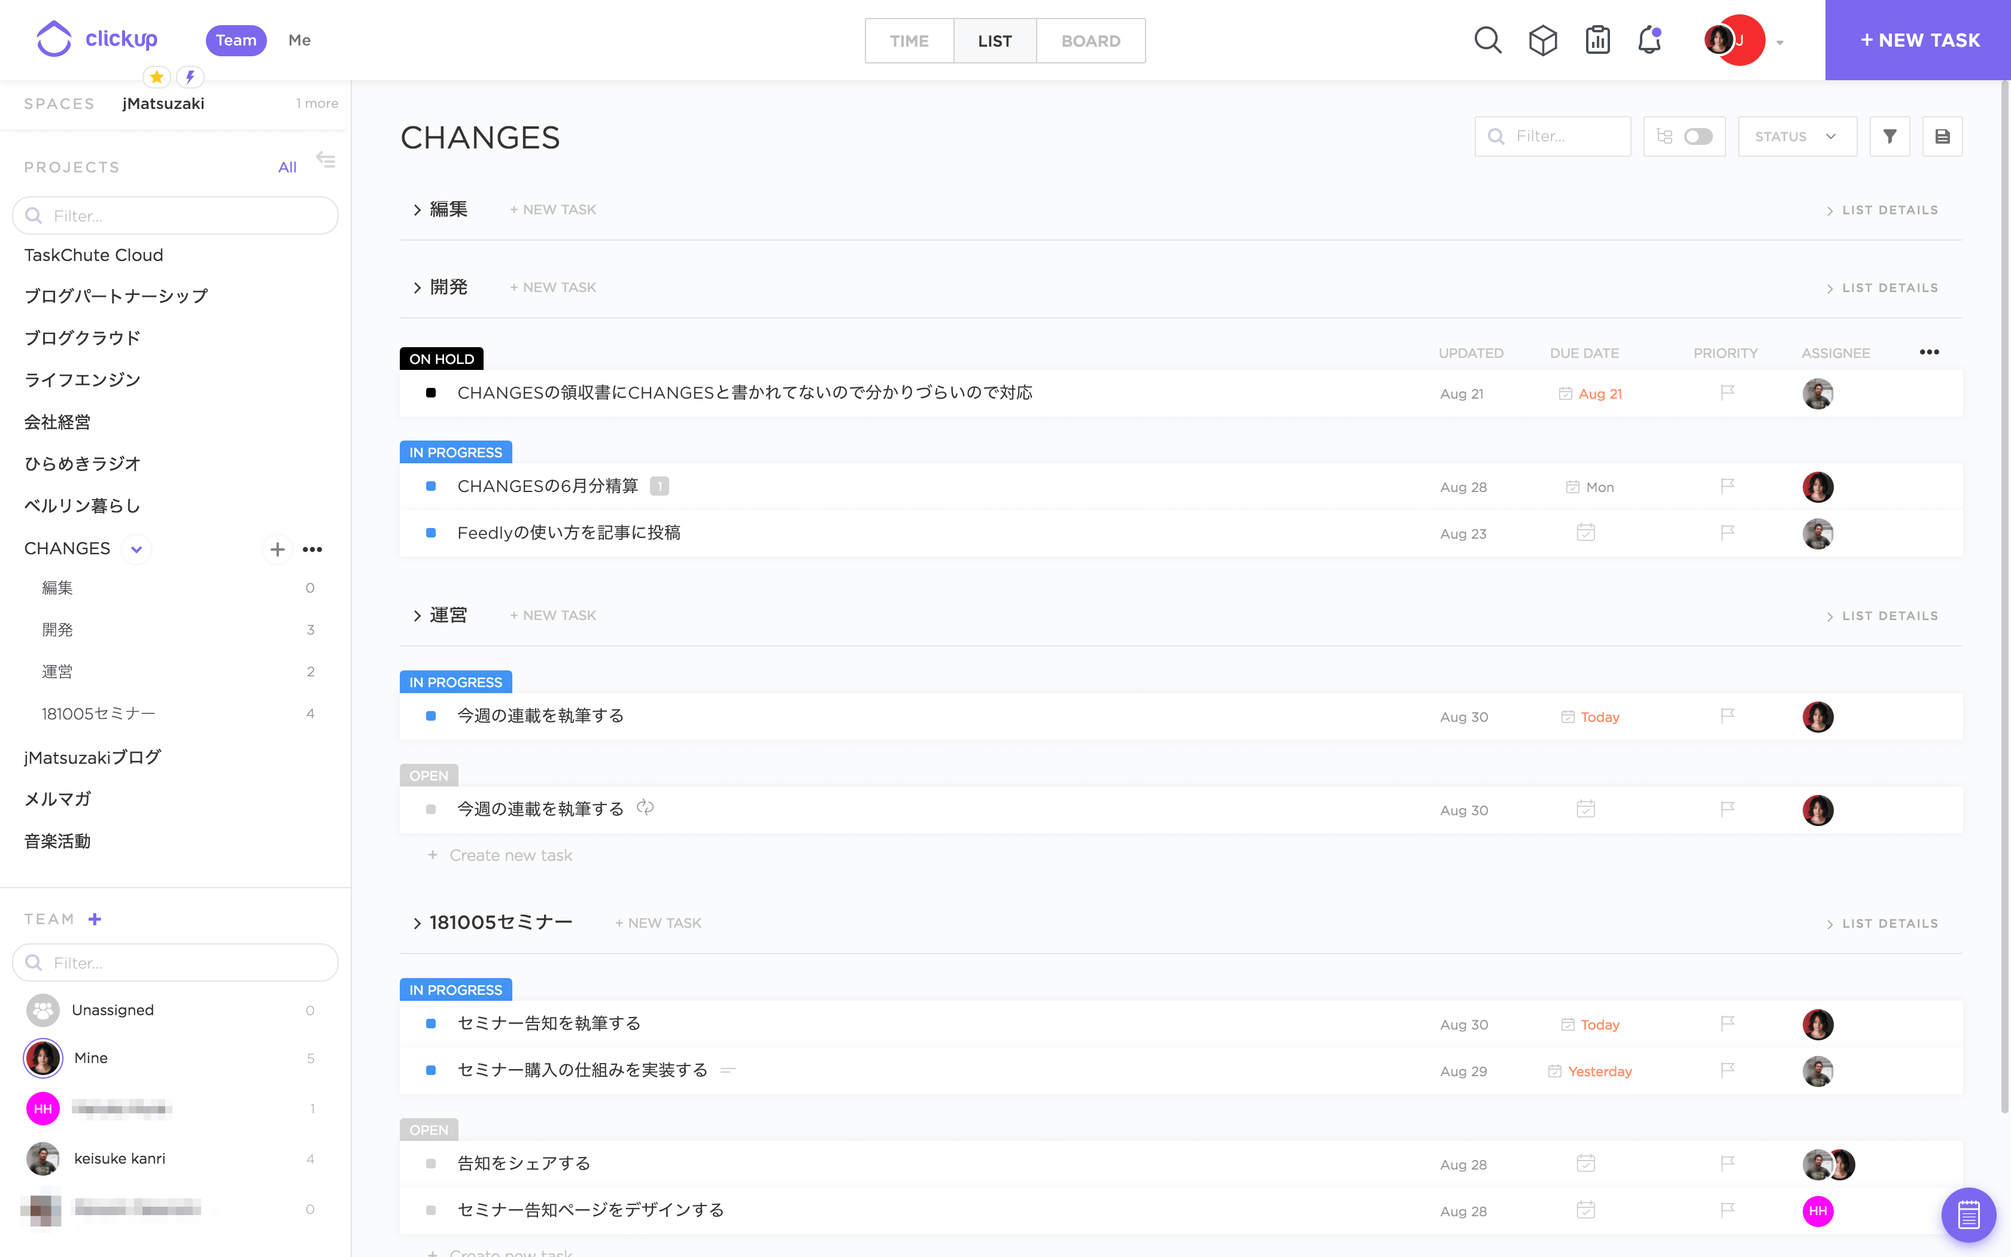The image size is (2011, 1257).
Task: Click the save/export icon next to filter
Action: 1943,136
